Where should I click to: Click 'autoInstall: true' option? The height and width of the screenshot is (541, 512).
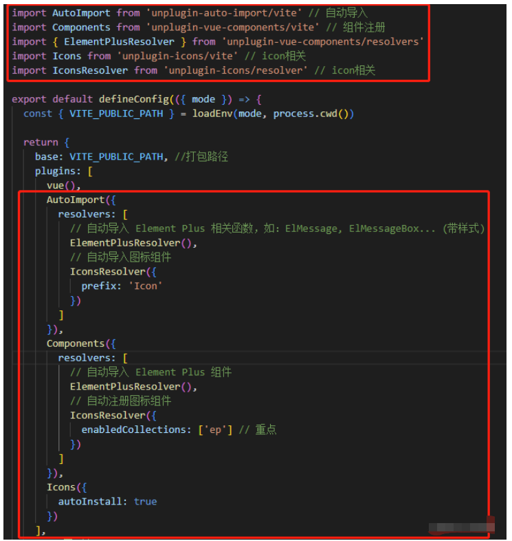(x=107, y=502)
